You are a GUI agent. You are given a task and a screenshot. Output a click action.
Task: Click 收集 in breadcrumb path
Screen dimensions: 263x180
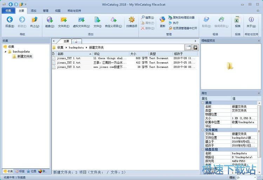(x=60, y=47)
